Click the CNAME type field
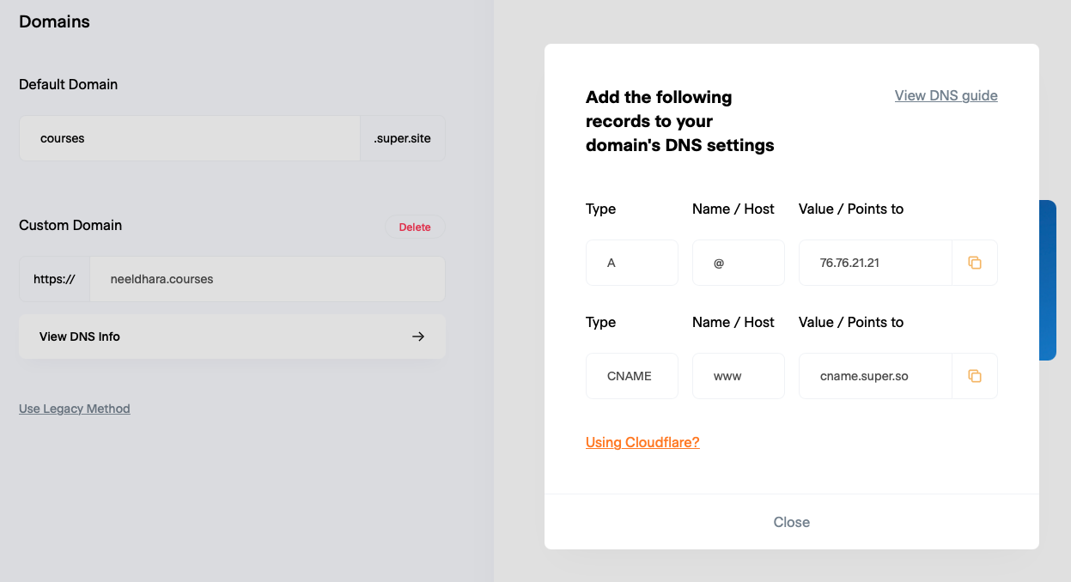 [x=632, y=376]
